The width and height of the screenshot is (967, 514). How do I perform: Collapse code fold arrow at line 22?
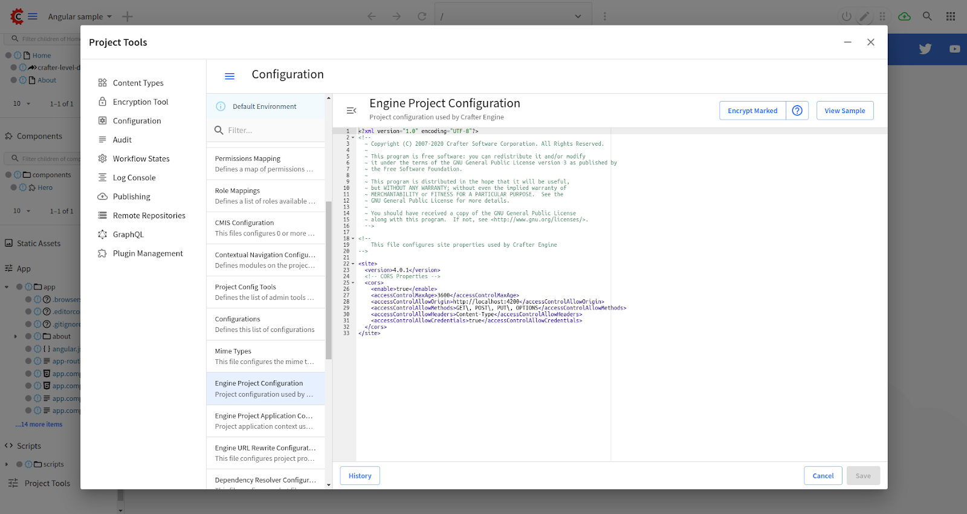point(353,264)
